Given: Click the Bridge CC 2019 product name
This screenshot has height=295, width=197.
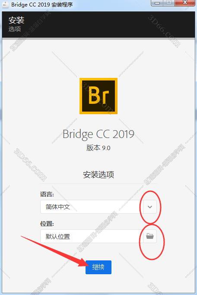Looking at the screenshot, I should tap(98, 134).
